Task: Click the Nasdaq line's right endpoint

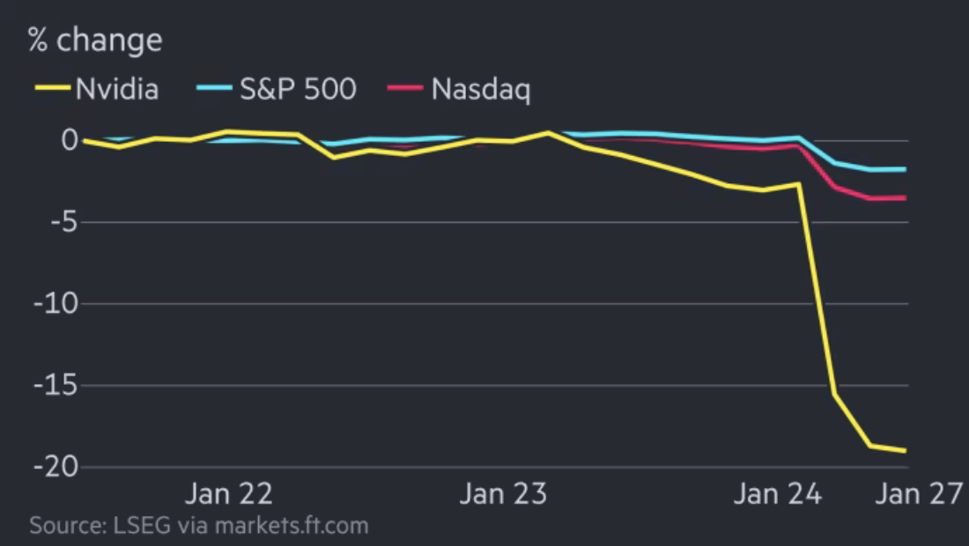Action: (906, 198)
